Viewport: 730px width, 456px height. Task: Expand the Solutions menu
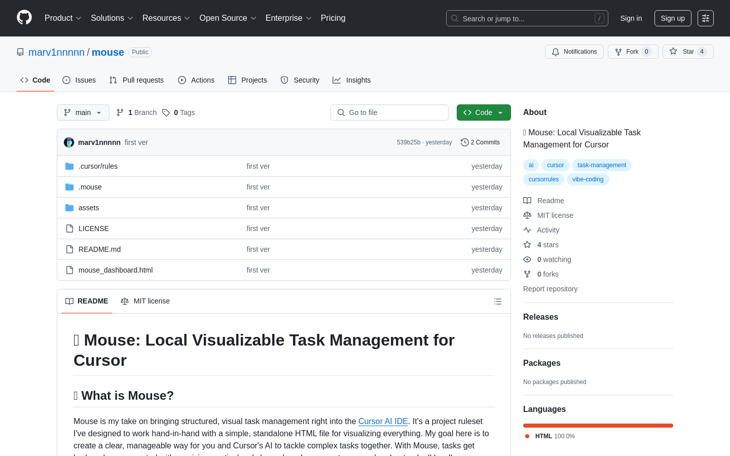(112, 18)
